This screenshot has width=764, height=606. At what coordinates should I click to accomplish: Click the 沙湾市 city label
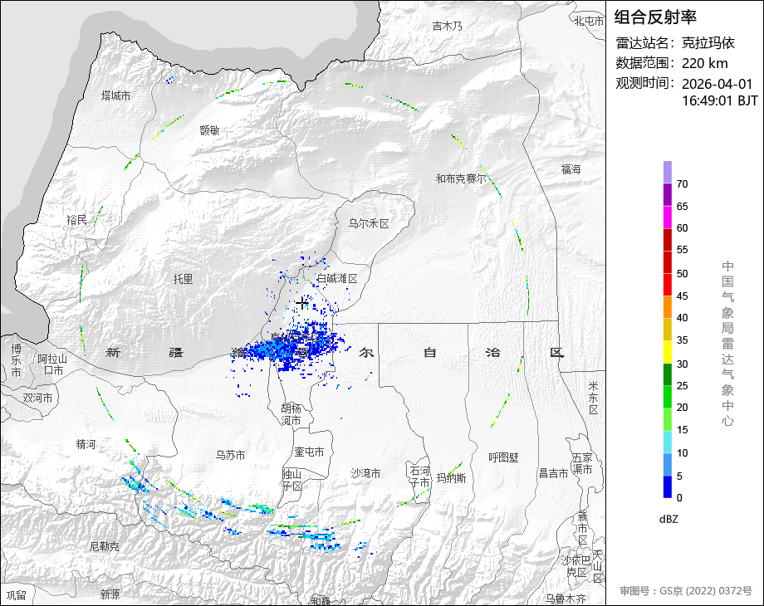tap(365, 473)
